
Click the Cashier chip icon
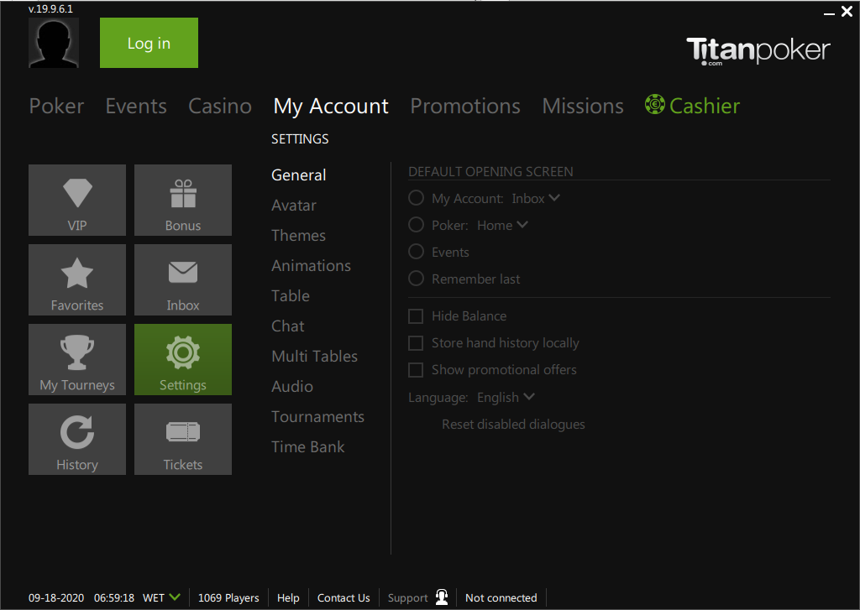pos(655,104)
